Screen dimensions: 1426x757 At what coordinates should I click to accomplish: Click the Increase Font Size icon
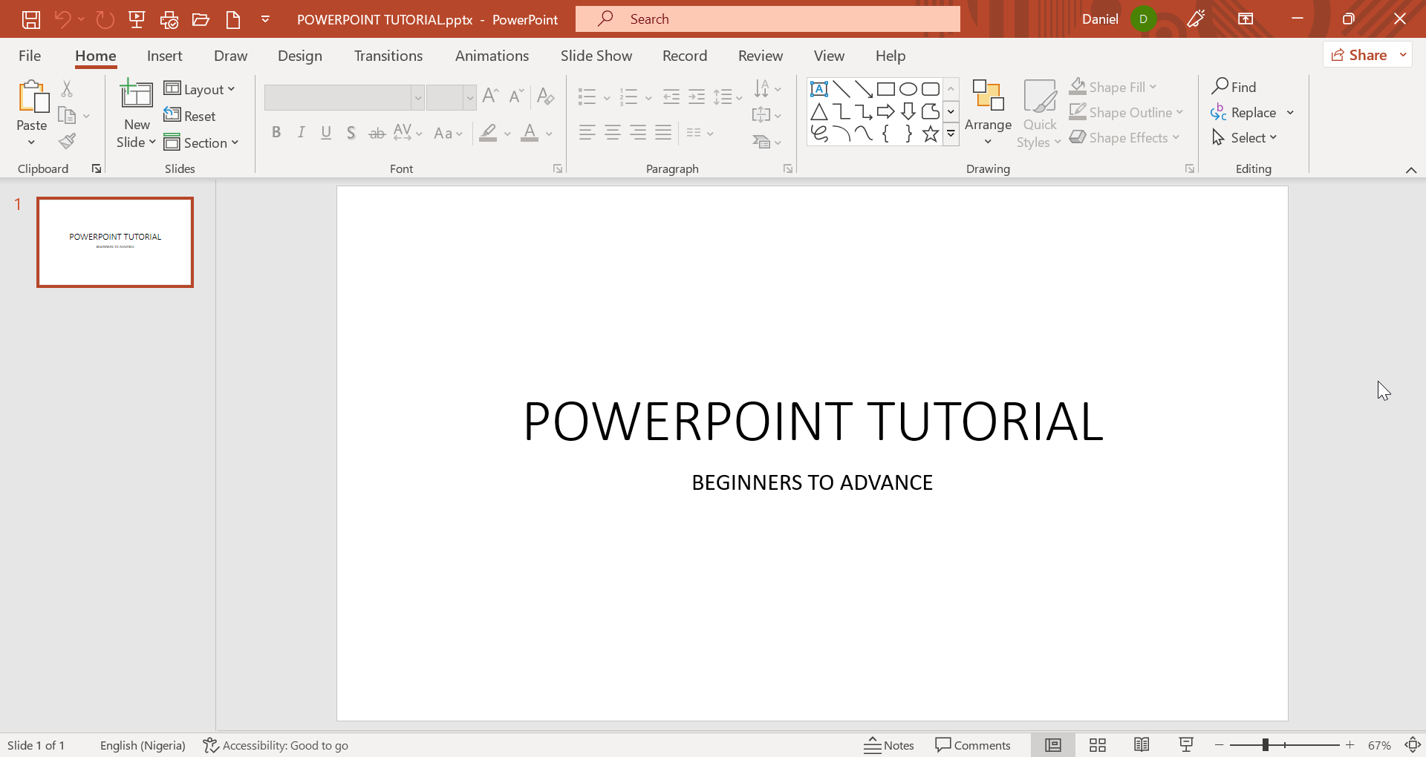[x=489, y=96]
